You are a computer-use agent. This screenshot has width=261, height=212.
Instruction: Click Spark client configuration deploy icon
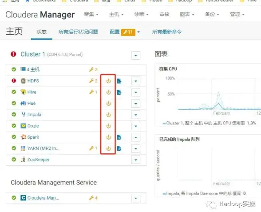[x=119, y=137]
